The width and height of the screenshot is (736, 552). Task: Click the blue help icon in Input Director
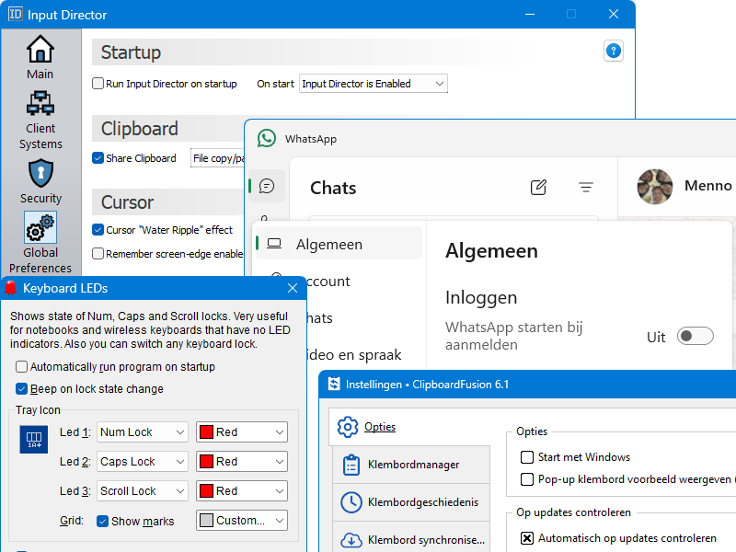(613, 51)
